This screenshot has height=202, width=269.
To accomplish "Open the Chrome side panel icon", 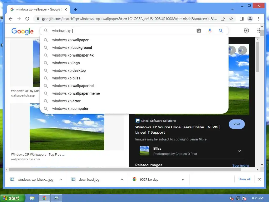I will pos(242,19).
